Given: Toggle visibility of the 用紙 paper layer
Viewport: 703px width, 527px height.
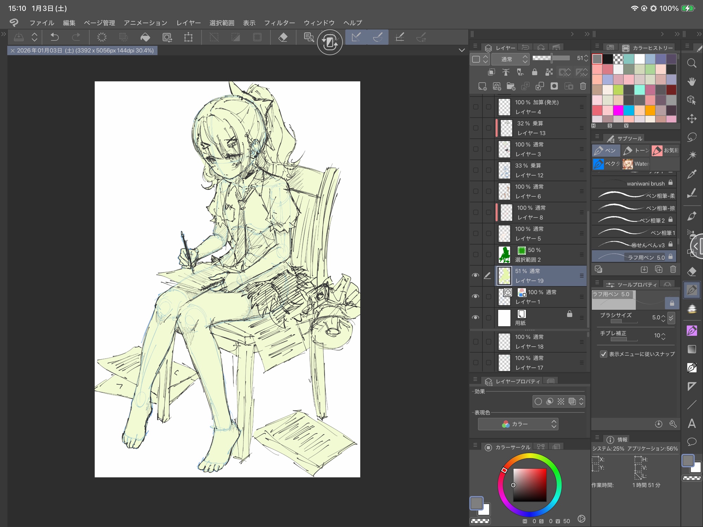Looking at the screenshot, I should tap(475, 317).
